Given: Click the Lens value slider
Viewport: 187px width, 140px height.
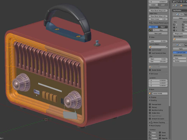Looking at the screenshot, I should [x=158, y=41].
